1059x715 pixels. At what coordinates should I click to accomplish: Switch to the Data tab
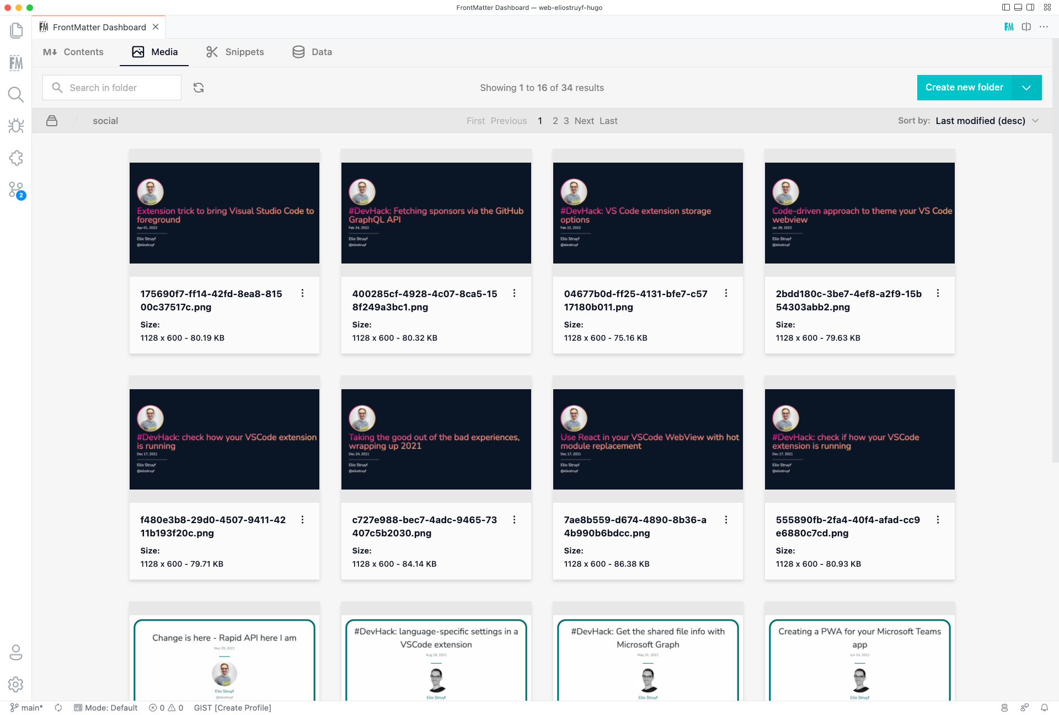tap(312, 52)
